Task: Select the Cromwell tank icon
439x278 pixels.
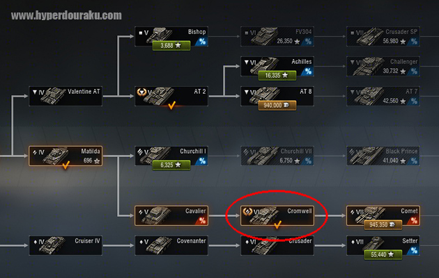Action: tap(264, 215)
